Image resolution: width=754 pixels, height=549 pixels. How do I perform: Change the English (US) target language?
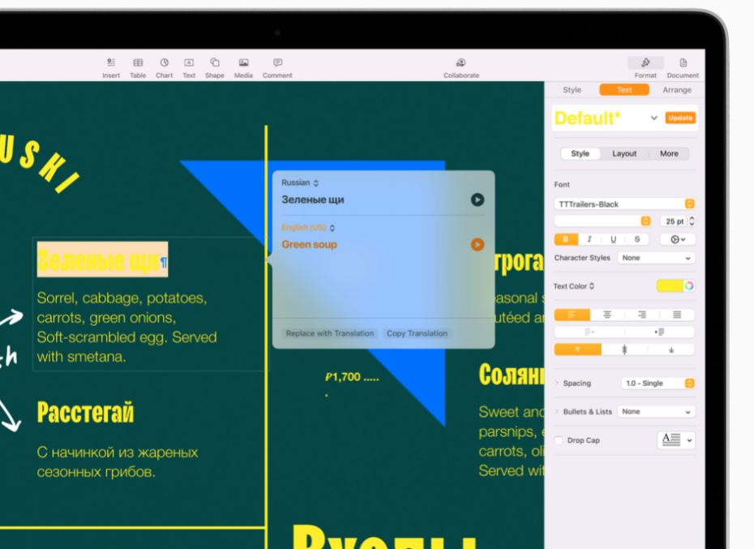point(308,228)
